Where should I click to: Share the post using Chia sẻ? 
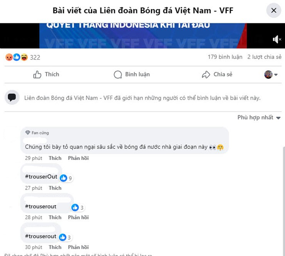coord(217,75)
